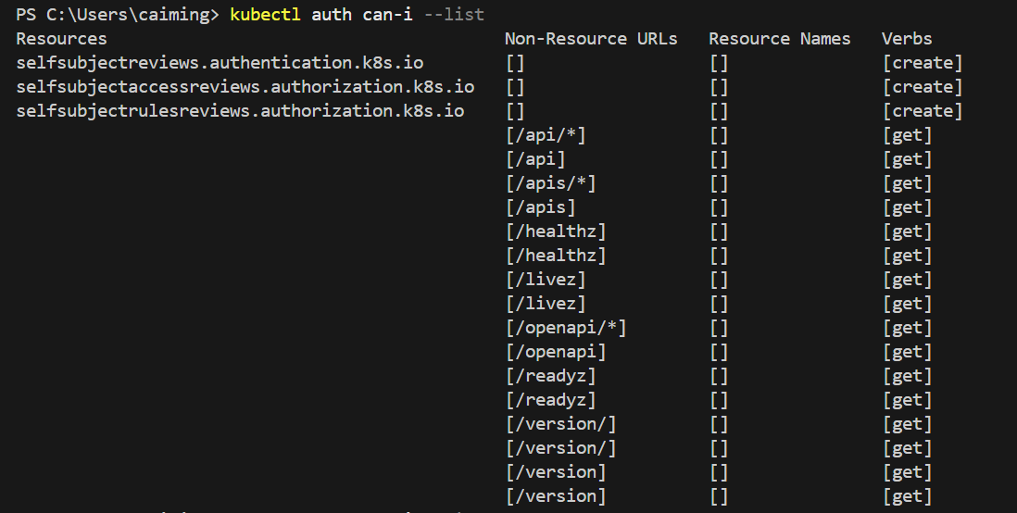Click the [/apis/*] URL entry
This screenshot has height=513, width=1017.
pyautogui.click(x=551, y=183)
